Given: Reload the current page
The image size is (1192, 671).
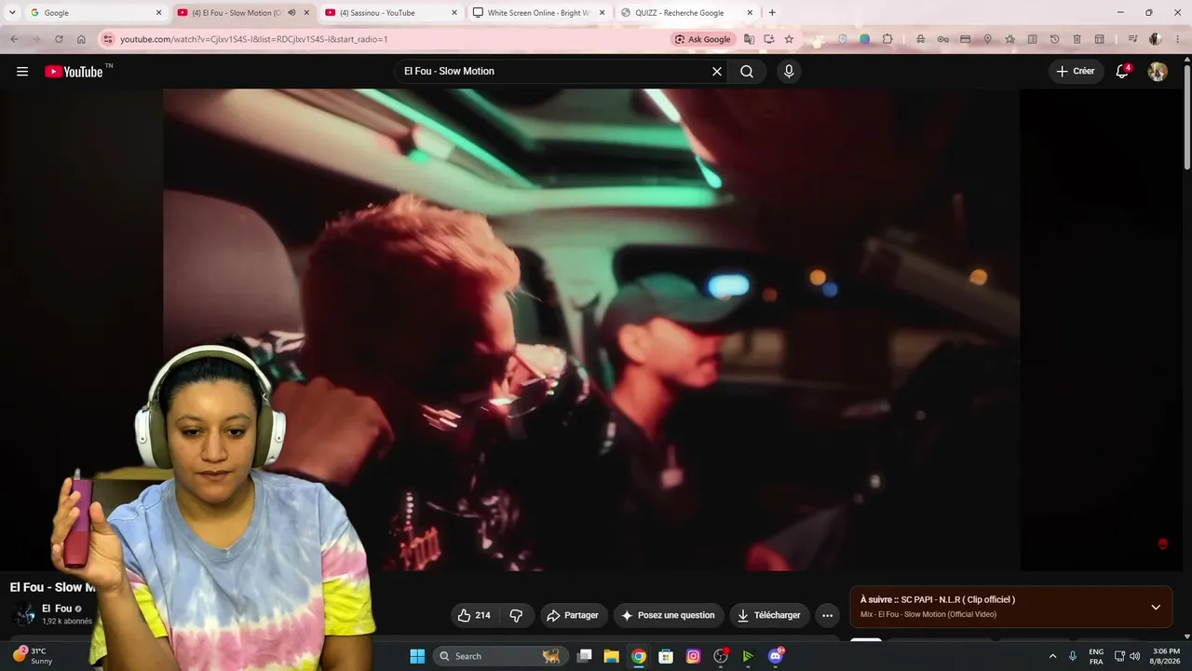Looking at the screenshot, I should tap(59, 39).
